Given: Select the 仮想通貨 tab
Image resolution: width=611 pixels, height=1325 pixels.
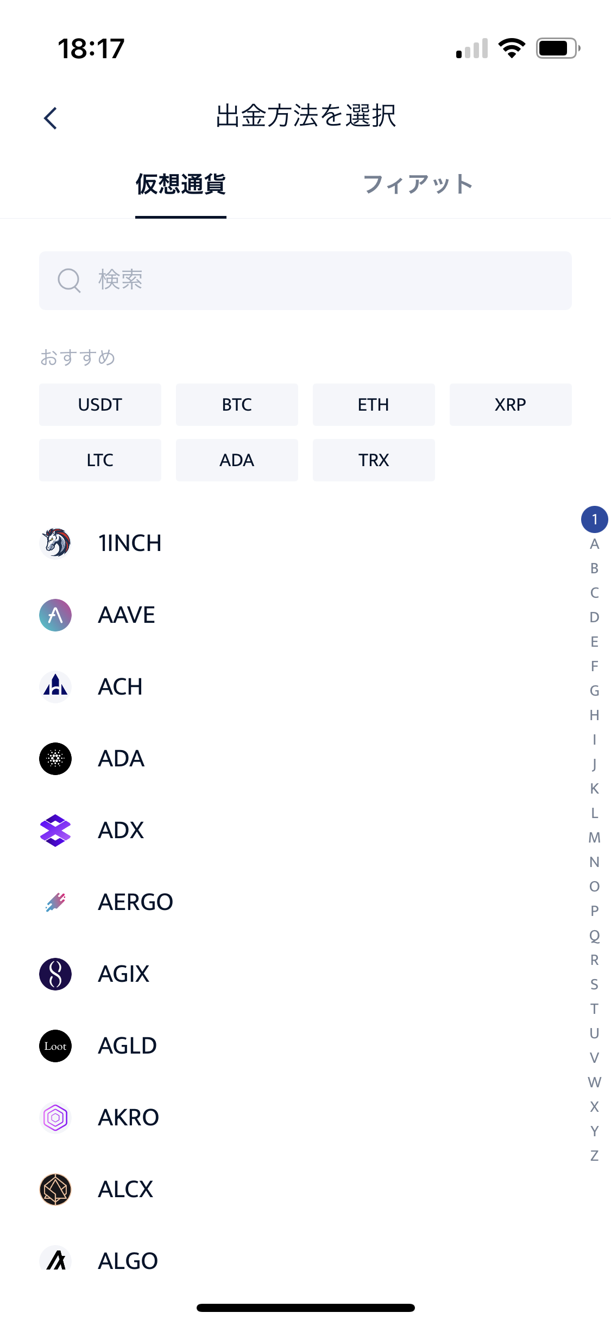Looking at the screenshot, I should (x=180, y=184).
